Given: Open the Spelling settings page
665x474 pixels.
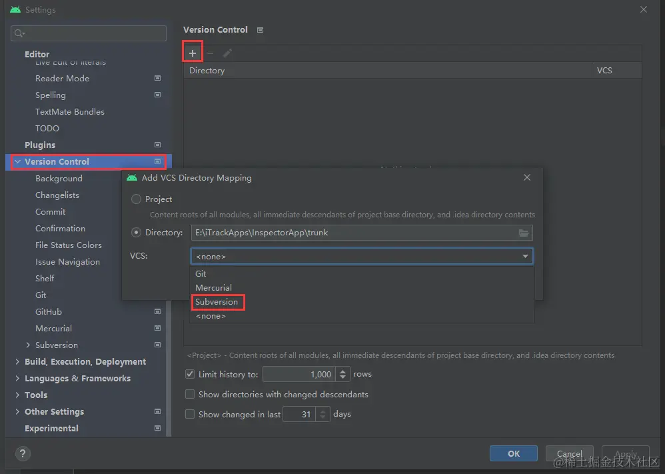Looking at the screenshot, I should [51, 95].
